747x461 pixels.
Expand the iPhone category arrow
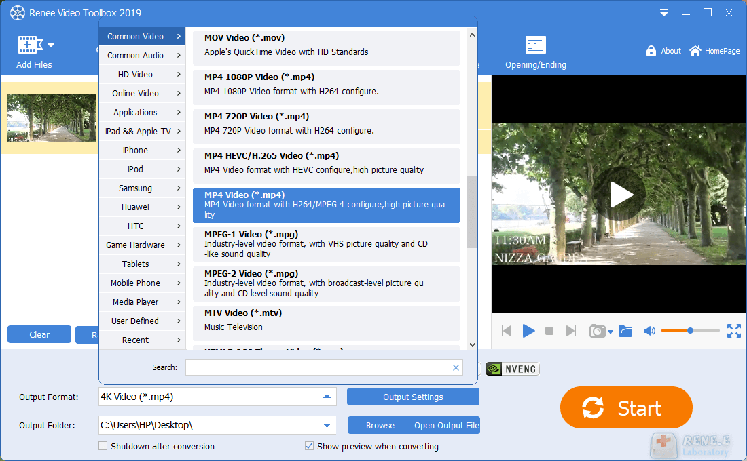point(179,151)
